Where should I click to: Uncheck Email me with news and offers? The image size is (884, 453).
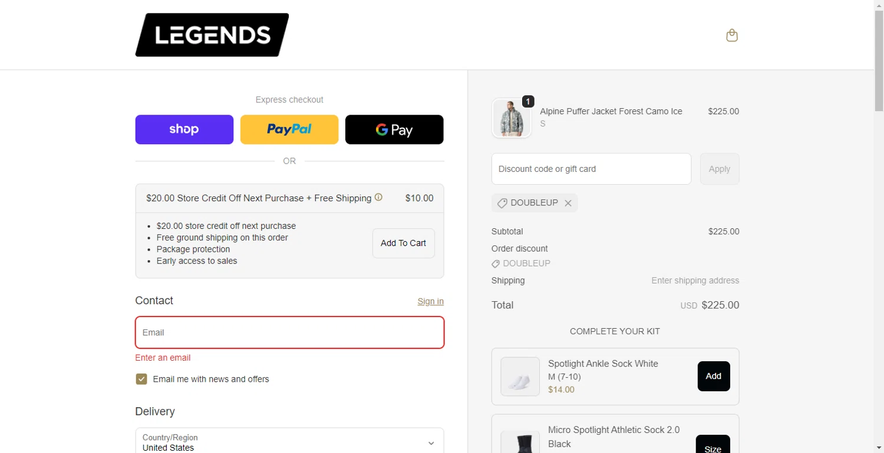coord(141,379)
